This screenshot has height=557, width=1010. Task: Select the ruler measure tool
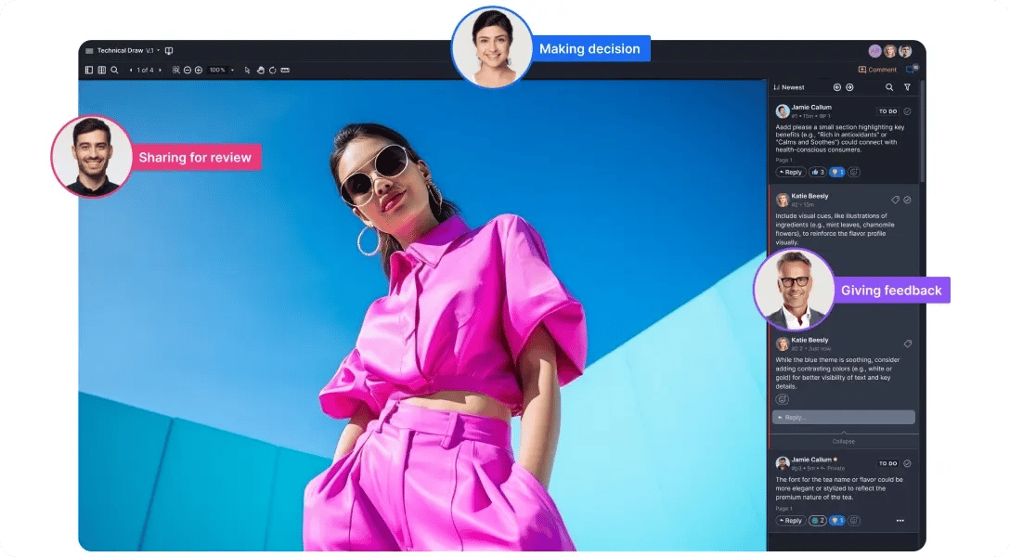(285, 70)
